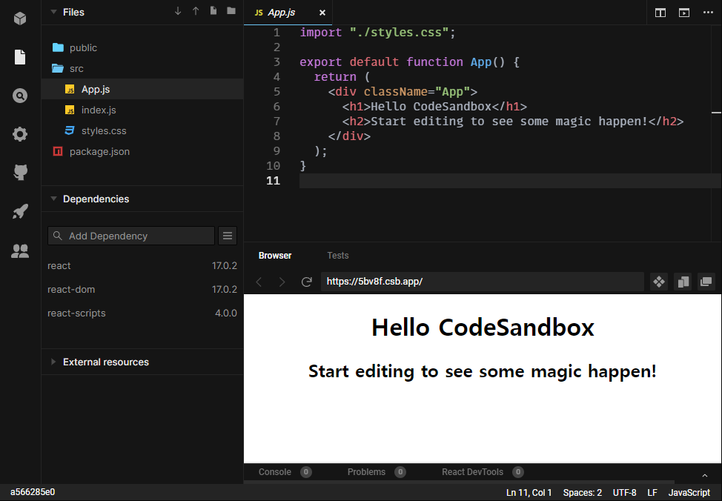This screenshot has width=722, height=501.
Task: Select the react-scripts dependency row
Action: (x=142, y=313)
